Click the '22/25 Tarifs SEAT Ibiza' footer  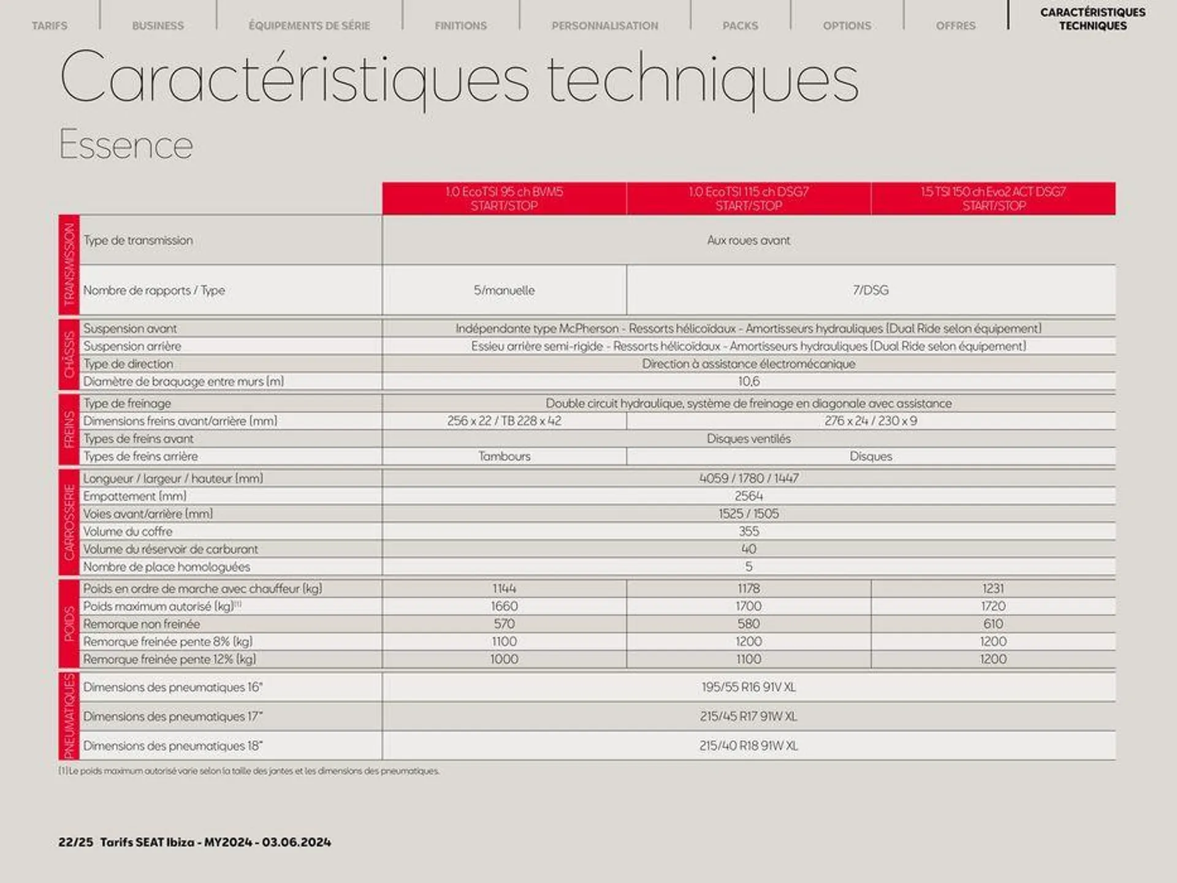194,842
